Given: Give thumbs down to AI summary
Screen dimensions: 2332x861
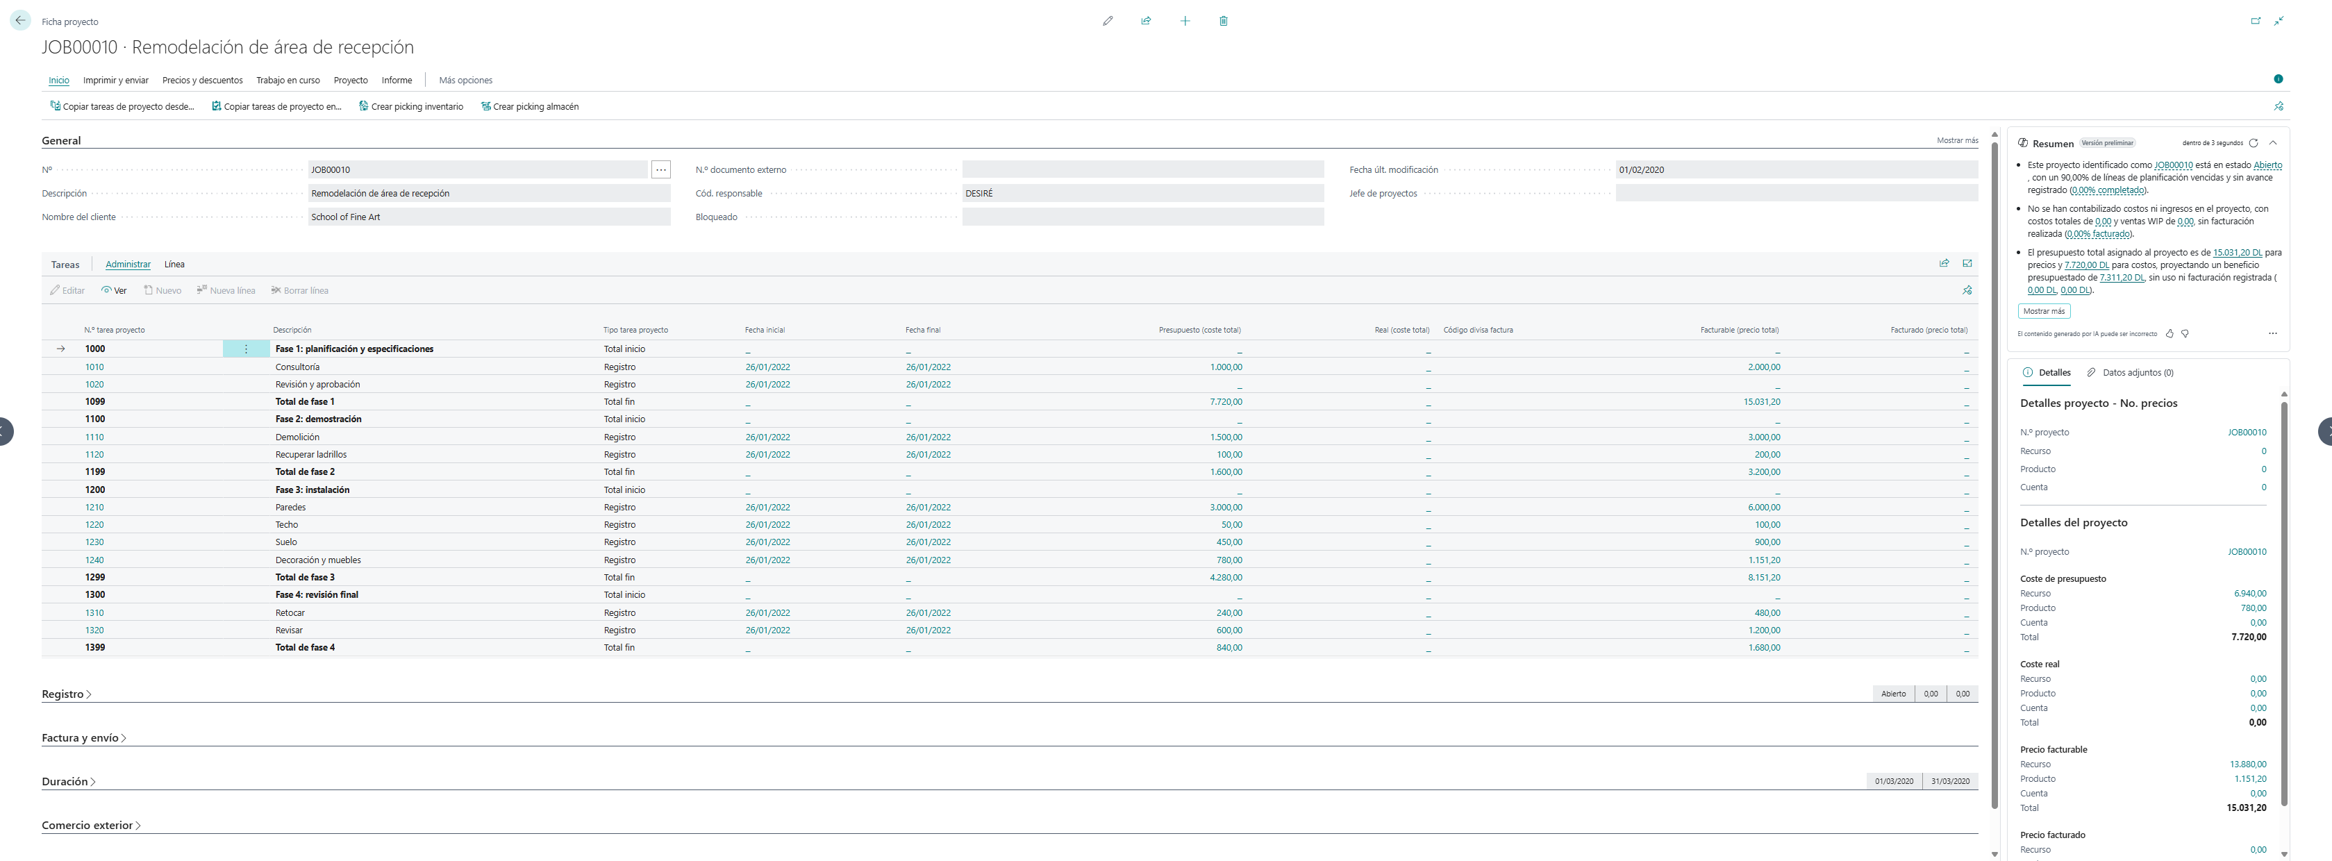Looking at the screenshot, I should (2185, 334).
